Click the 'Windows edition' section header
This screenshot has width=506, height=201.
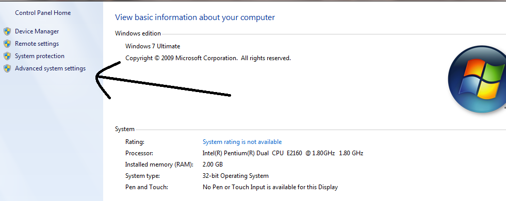[138, 33]
